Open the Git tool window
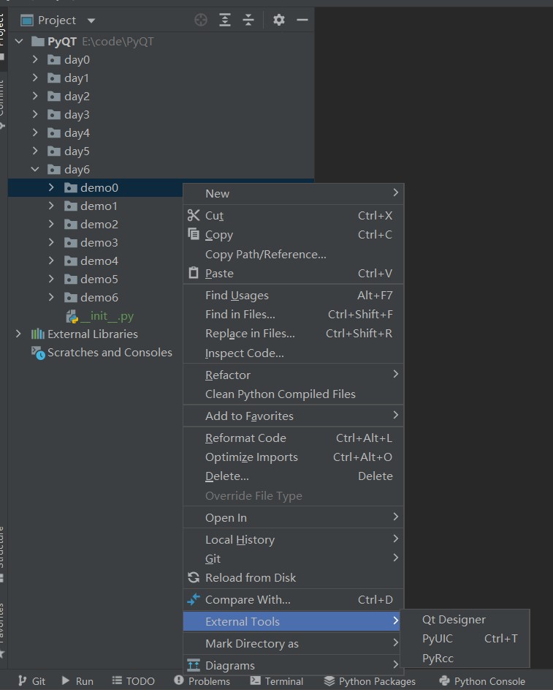The height and width of the screenshot is (690, 553). click(x=31, y=680)
